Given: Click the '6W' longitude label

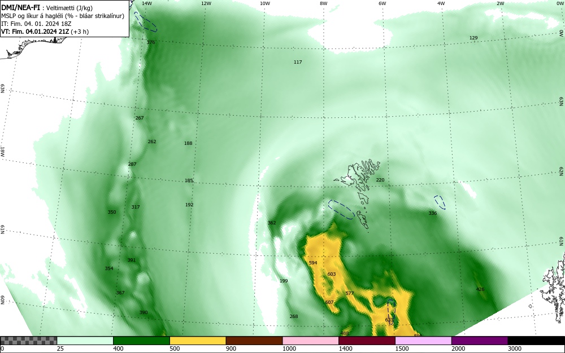Looking at the screenshot, I should point(383,3).
